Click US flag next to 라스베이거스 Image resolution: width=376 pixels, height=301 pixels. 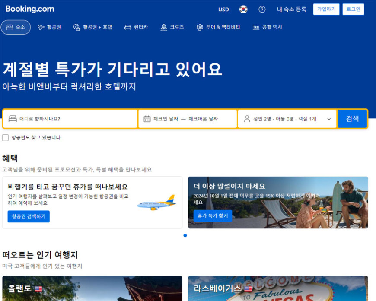tap(249, 289)
